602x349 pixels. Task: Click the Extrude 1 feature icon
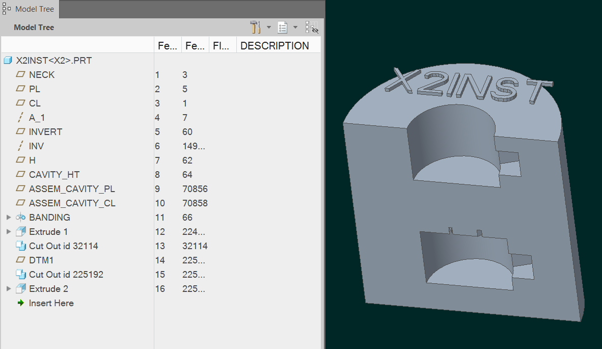point(21,231)
